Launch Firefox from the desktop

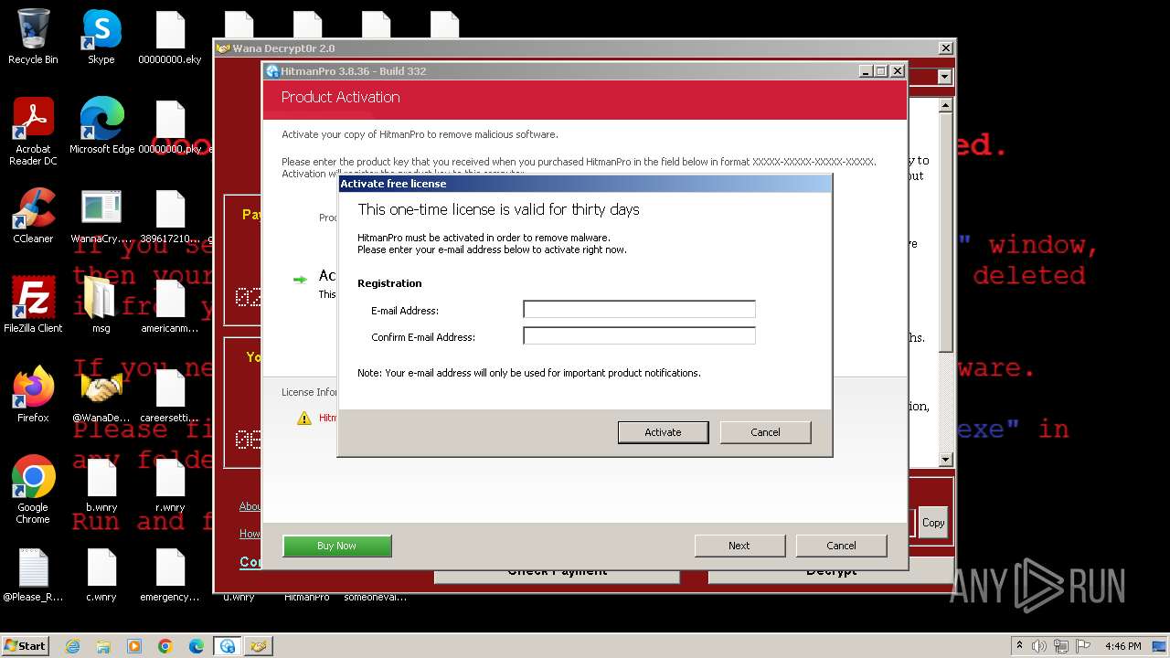coord(33,395)
